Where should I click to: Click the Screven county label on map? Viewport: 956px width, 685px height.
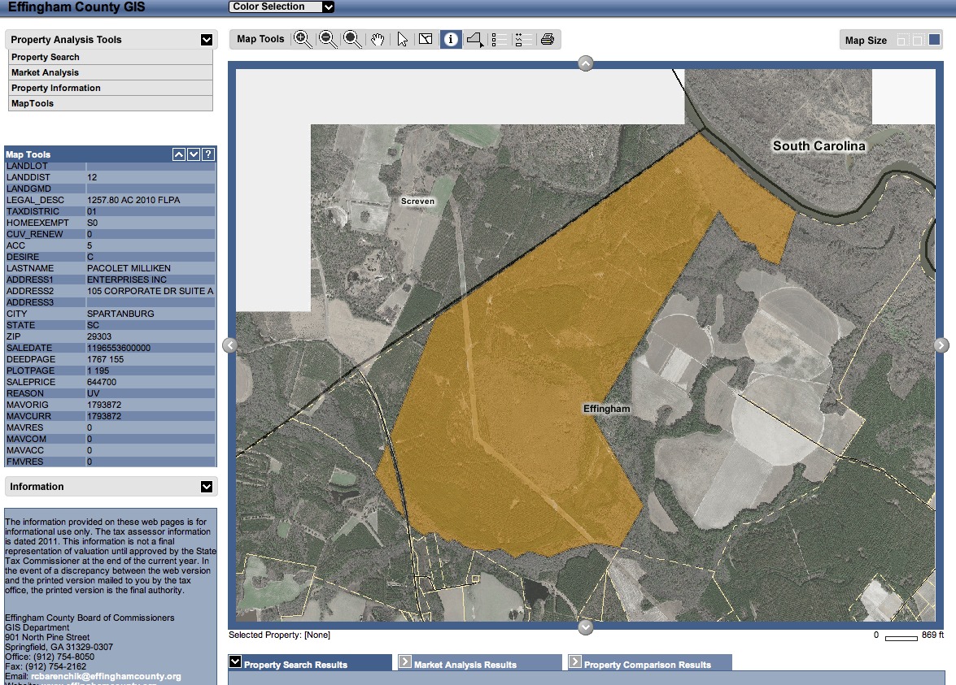(417, 201)
